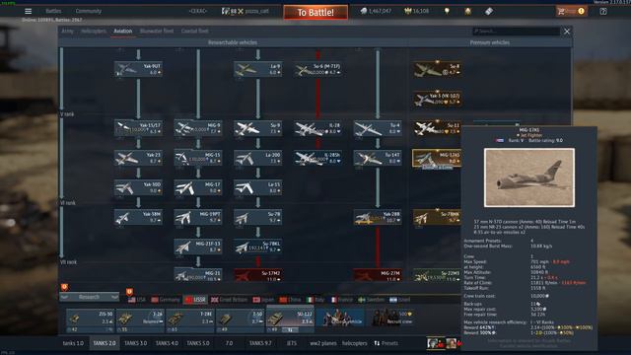Select the MiG-17 aircraft card
Image resolution: width=631 pixels, height=355 pixels.
pos(198,187)
